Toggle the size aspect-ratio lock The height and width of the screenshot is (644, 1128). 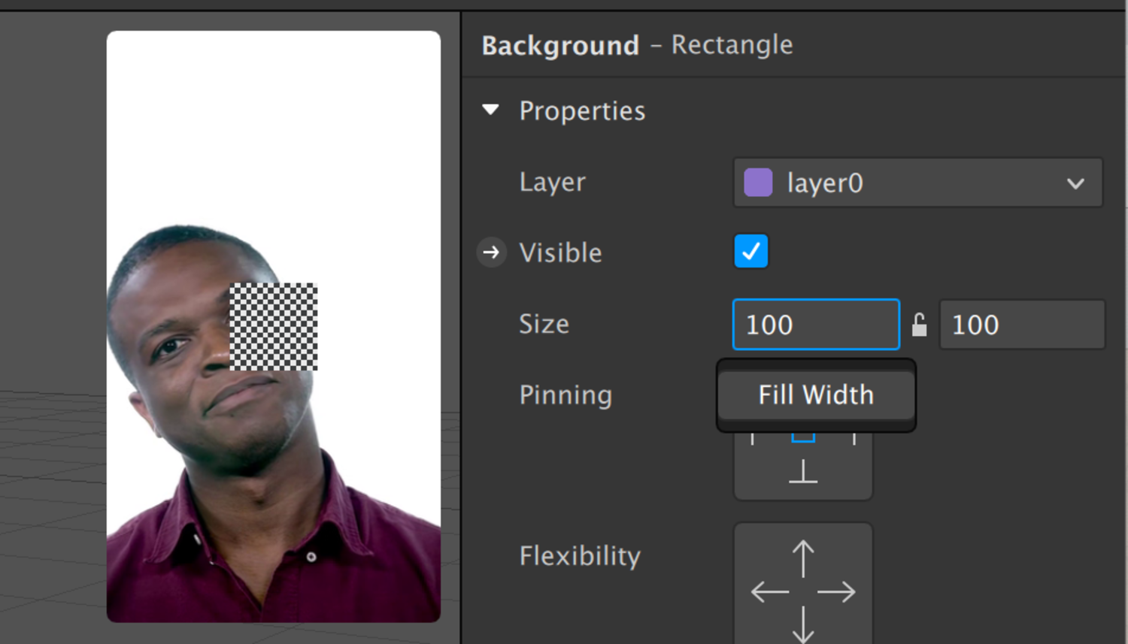coord(920,325)
